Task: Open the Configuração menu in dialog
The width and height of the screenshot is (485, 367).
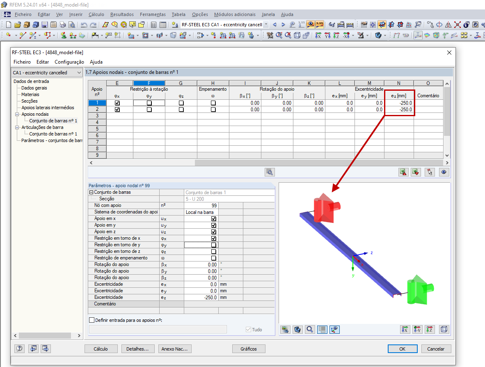Action: pyautogui.click(x=69, y=62)
